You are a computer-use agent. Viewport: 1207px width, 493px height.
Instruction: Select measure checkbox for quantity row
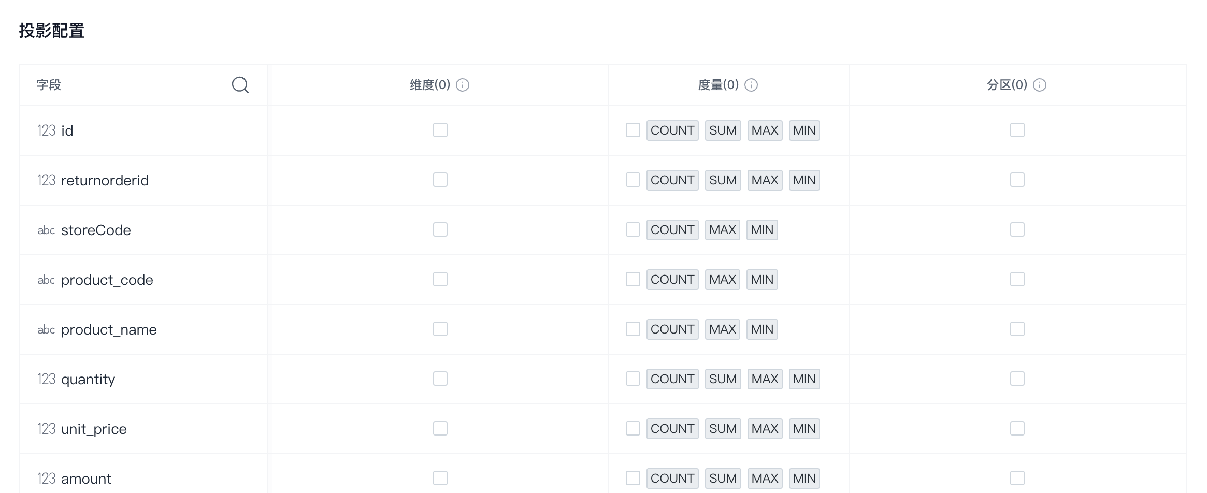coord(633,379)
